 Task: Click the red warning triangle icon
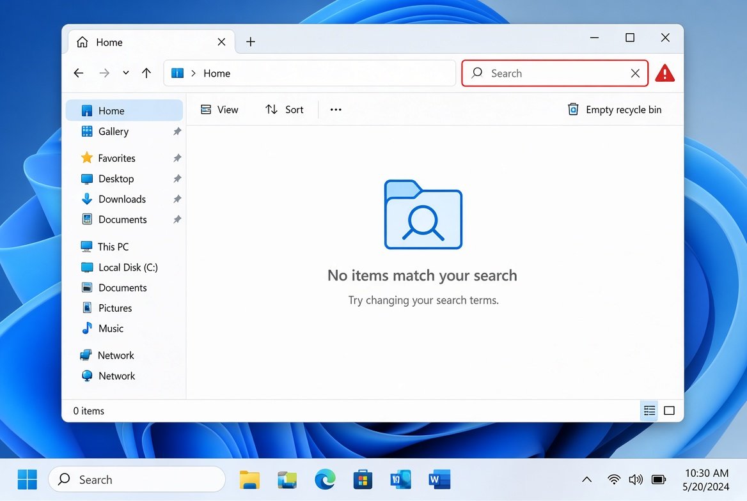point(664,73)
